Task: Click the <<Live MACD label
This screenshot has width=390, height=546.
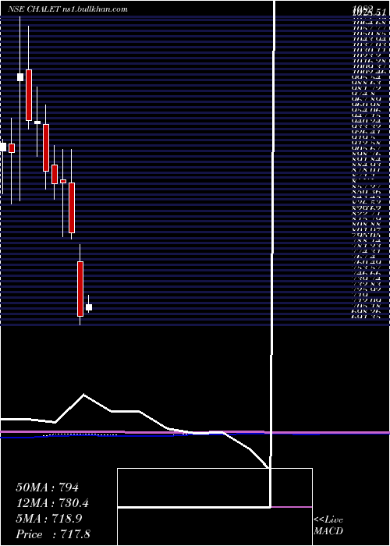Action: click(x=328, y=526)
